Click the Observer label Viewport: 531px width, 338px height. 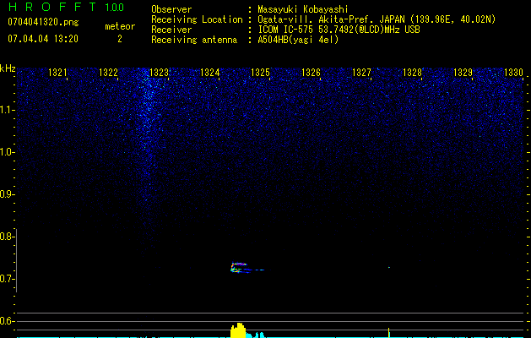[x=171, y=9]
